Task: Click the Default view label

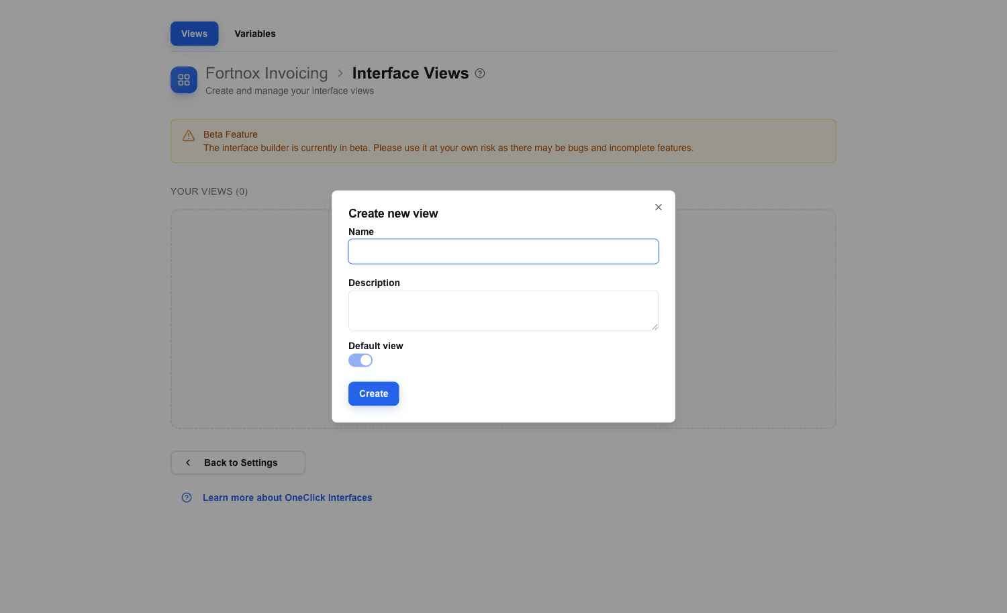Action: point(376,346)
